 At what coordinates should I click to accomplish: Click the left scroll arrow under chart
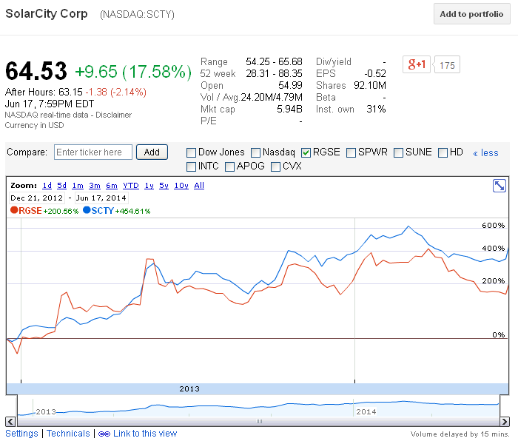click(x=10, y=422)
